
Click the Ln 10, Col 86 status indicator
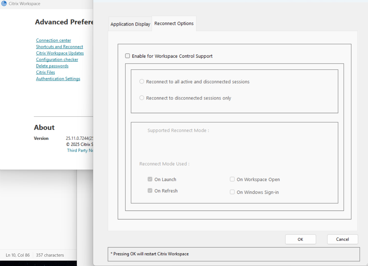click(18, 255)
